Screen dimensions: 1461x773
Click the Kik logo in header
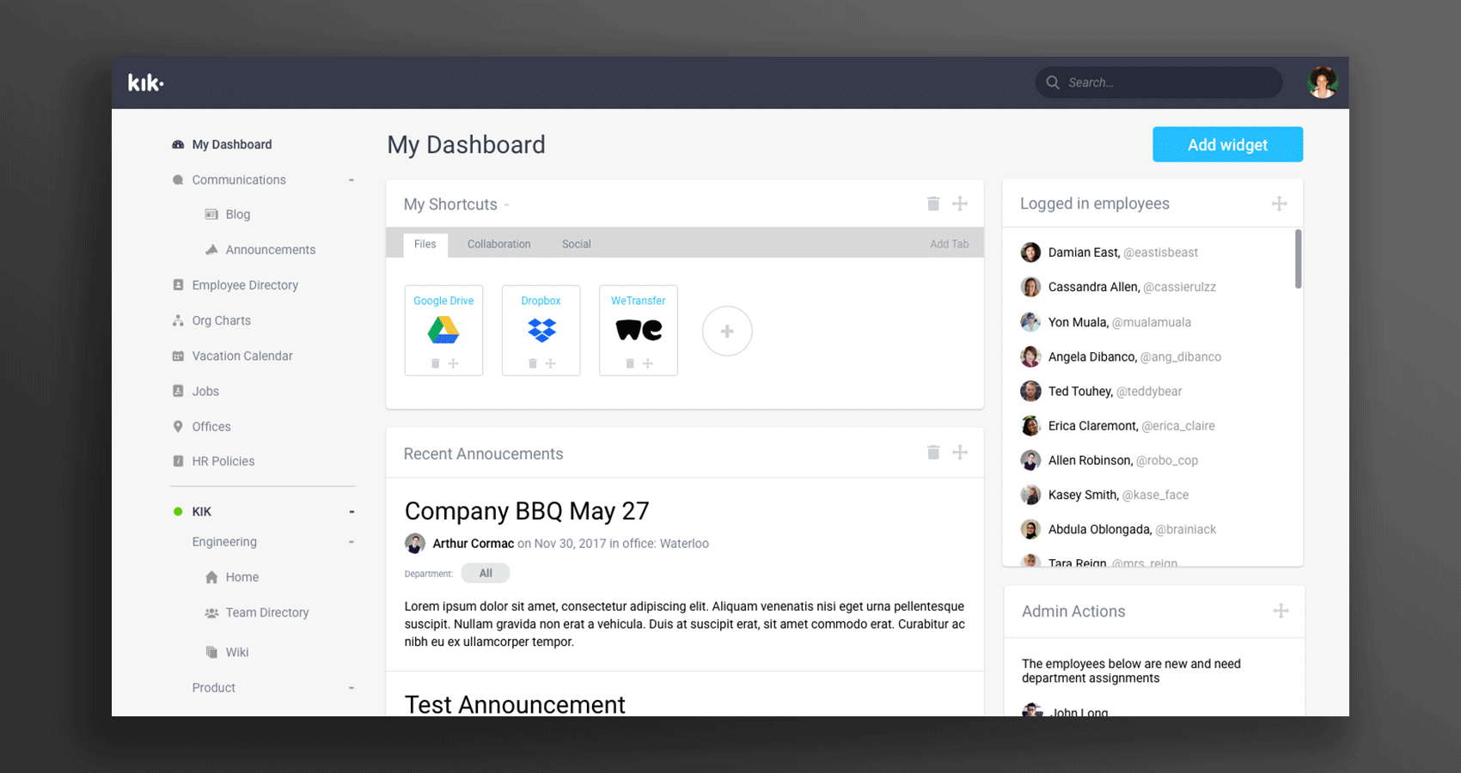pyautogui.click(x=145, y=82)
